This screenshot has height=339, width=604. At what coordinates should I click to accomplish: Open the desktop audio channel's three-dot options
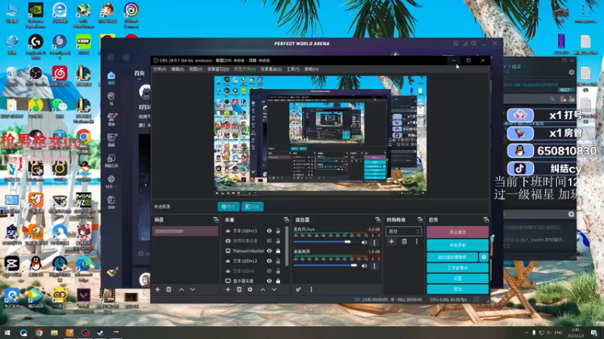pos(374,266)
